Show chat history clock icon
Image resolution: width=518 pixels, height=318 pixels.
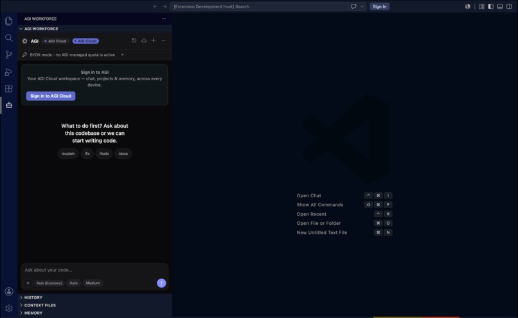click(x=134, y=40)
